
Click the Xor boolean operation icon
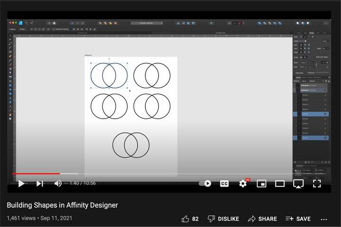(275, 23)
